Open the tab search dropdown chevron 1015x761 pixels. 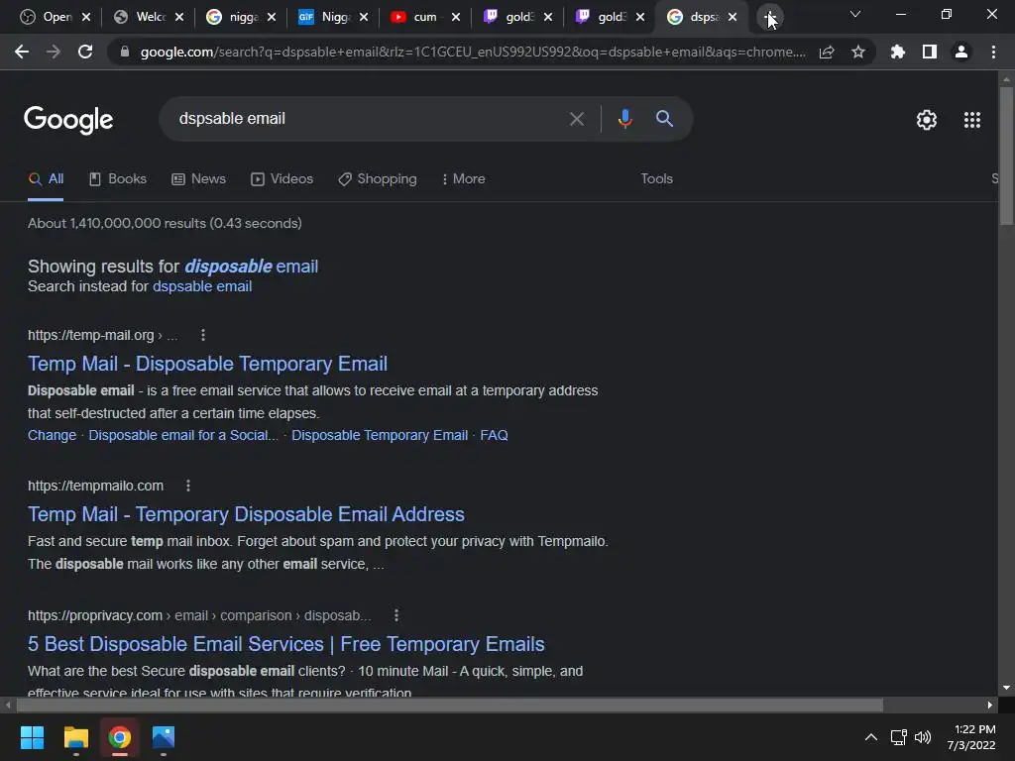[855, 14]
